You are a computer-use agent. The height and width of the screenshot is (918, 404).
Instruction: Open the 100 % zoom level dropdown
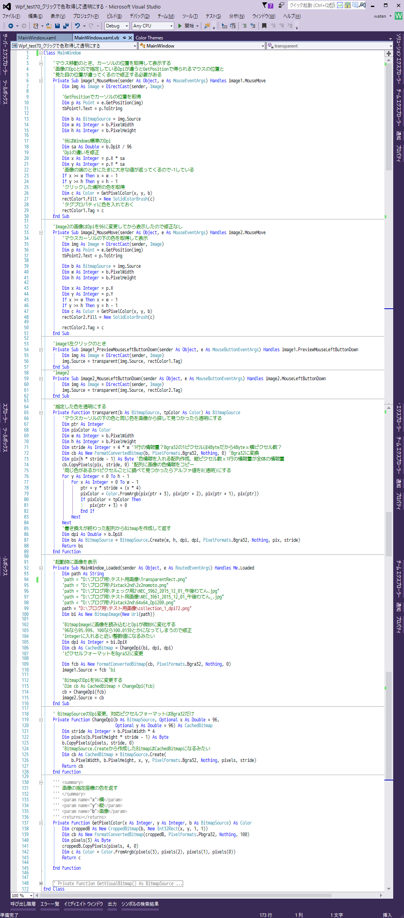click(22, 895)
